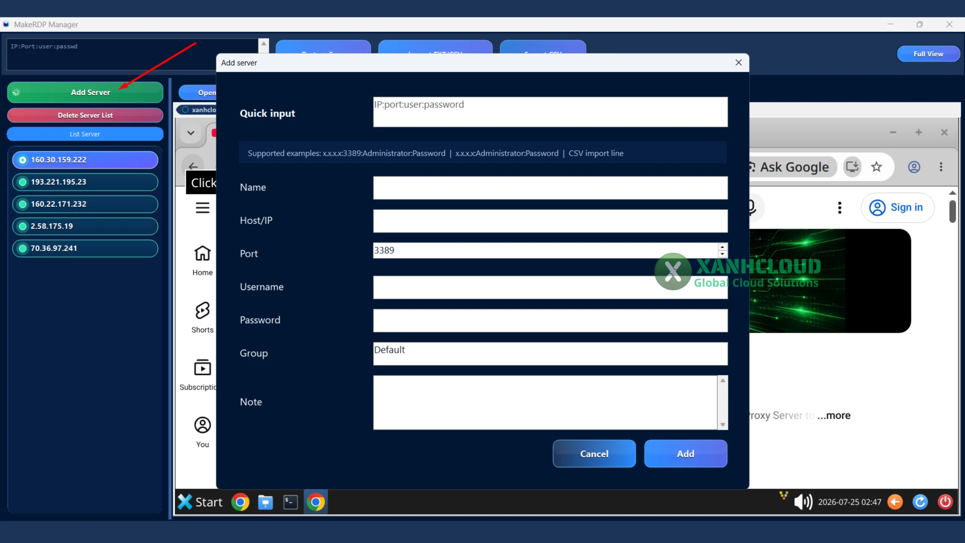Go to YouTube Home
Screen dimensions: 965x543
click(x=202, y=261)
